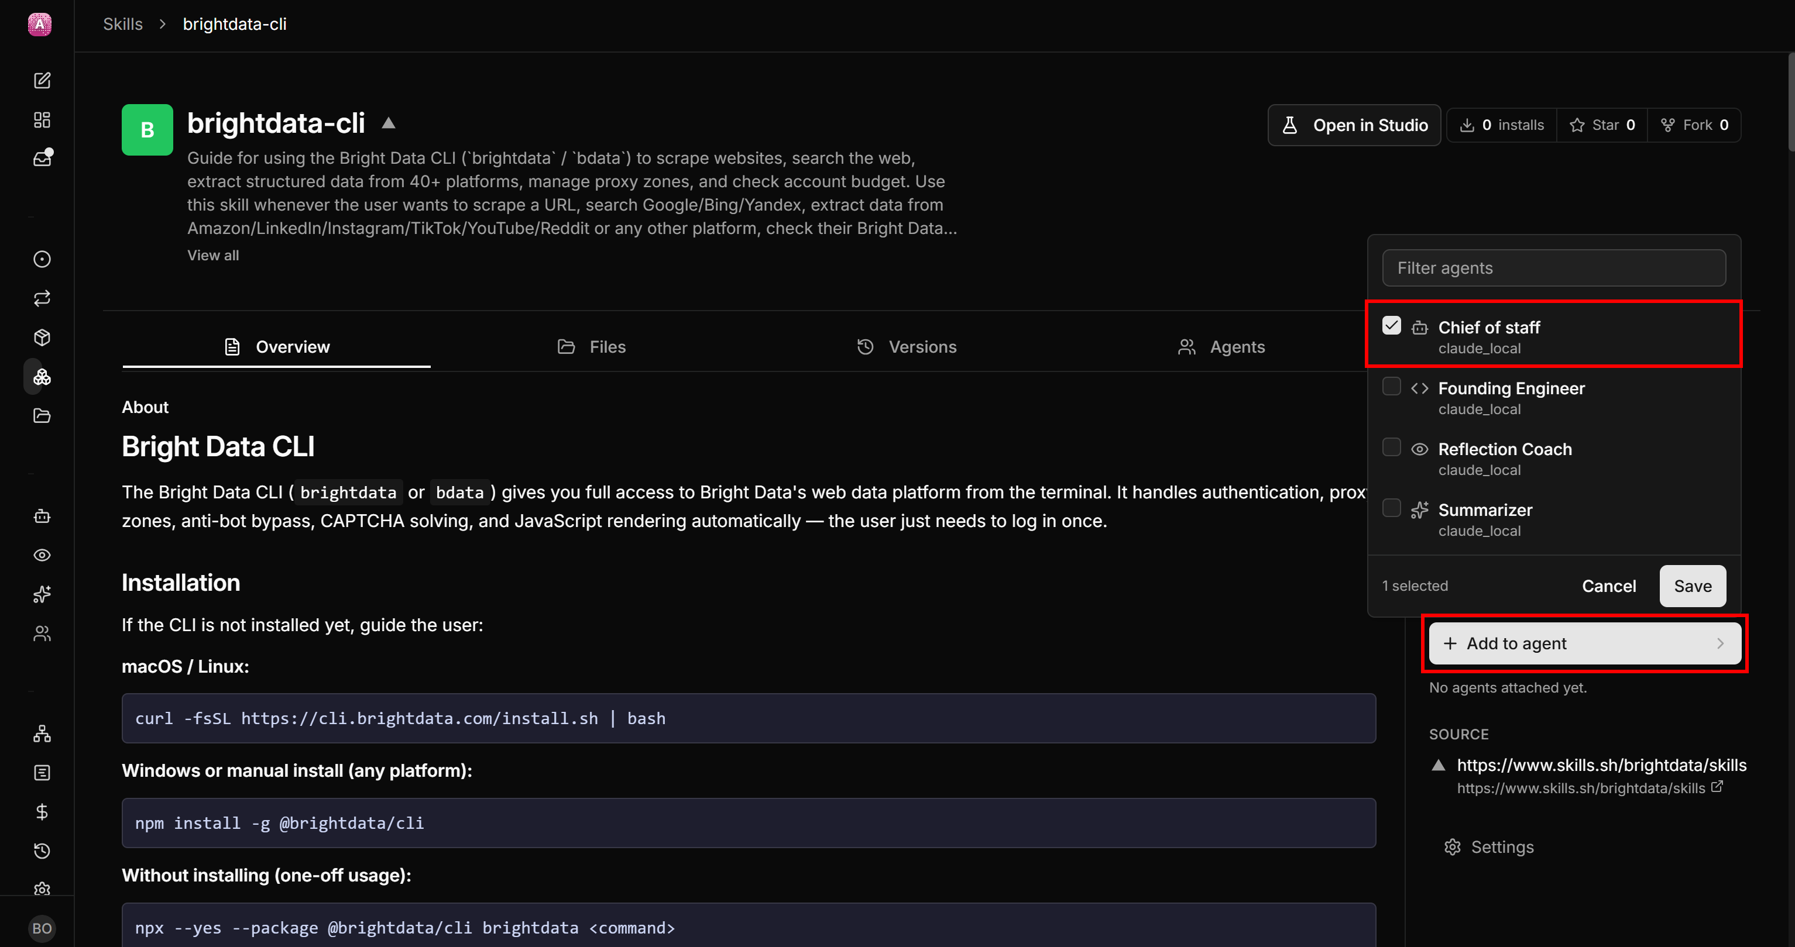This screenshot has width=1795, height=947.
Task: Click the external link icon beside source URL
Action: coord(1718,787)
